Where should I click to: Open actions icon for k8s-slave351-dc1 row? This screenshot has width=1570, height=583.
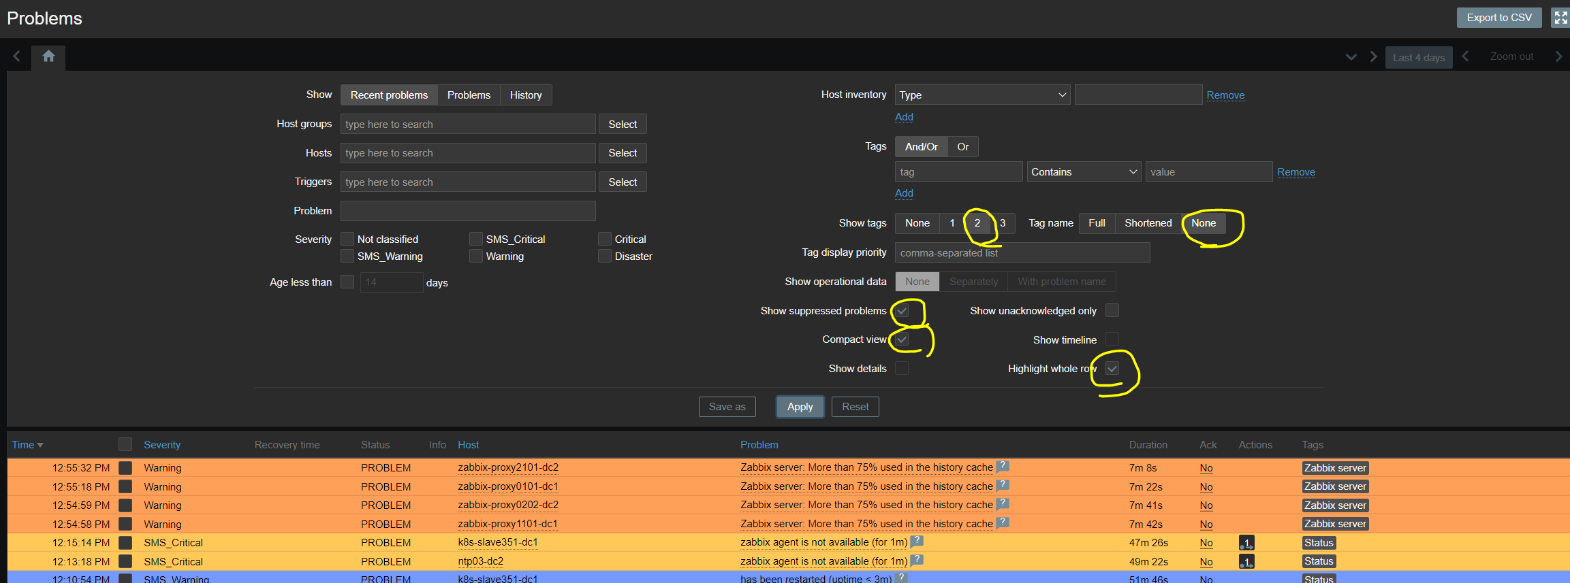tap(1246, 543)
